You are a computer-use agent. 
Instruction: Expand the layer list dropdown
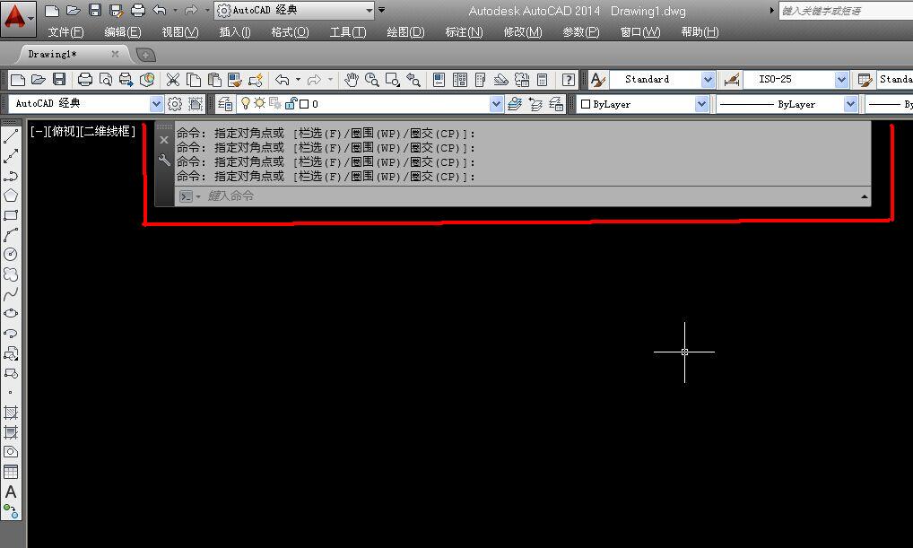(496, 104)
